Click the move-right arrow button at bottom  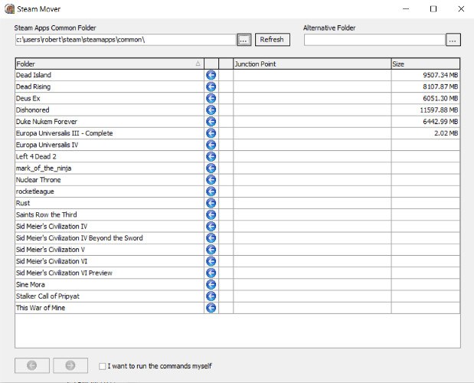click(70, 365)
